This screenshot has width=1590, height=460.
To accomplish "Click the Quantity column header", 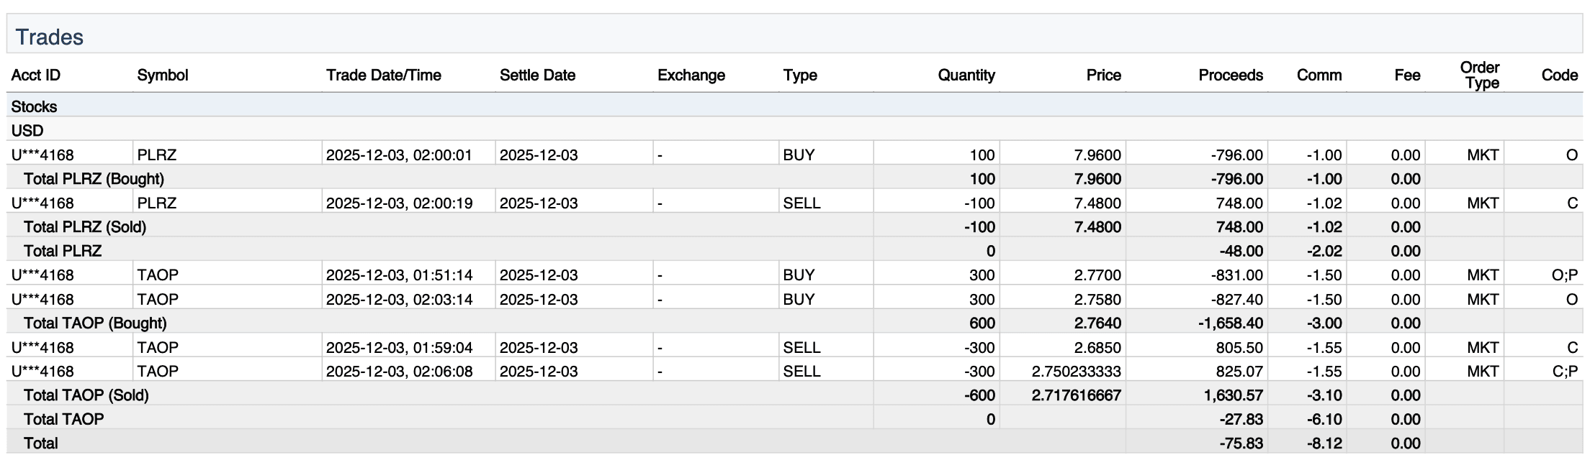I will click(x=966, y=75).
